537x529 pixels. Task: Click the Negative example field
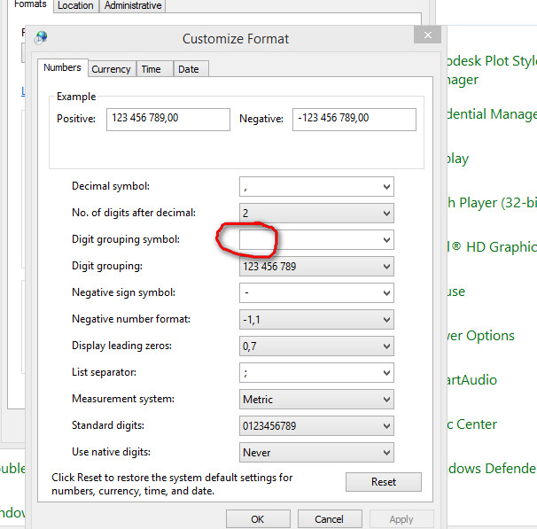click(354, 120)
